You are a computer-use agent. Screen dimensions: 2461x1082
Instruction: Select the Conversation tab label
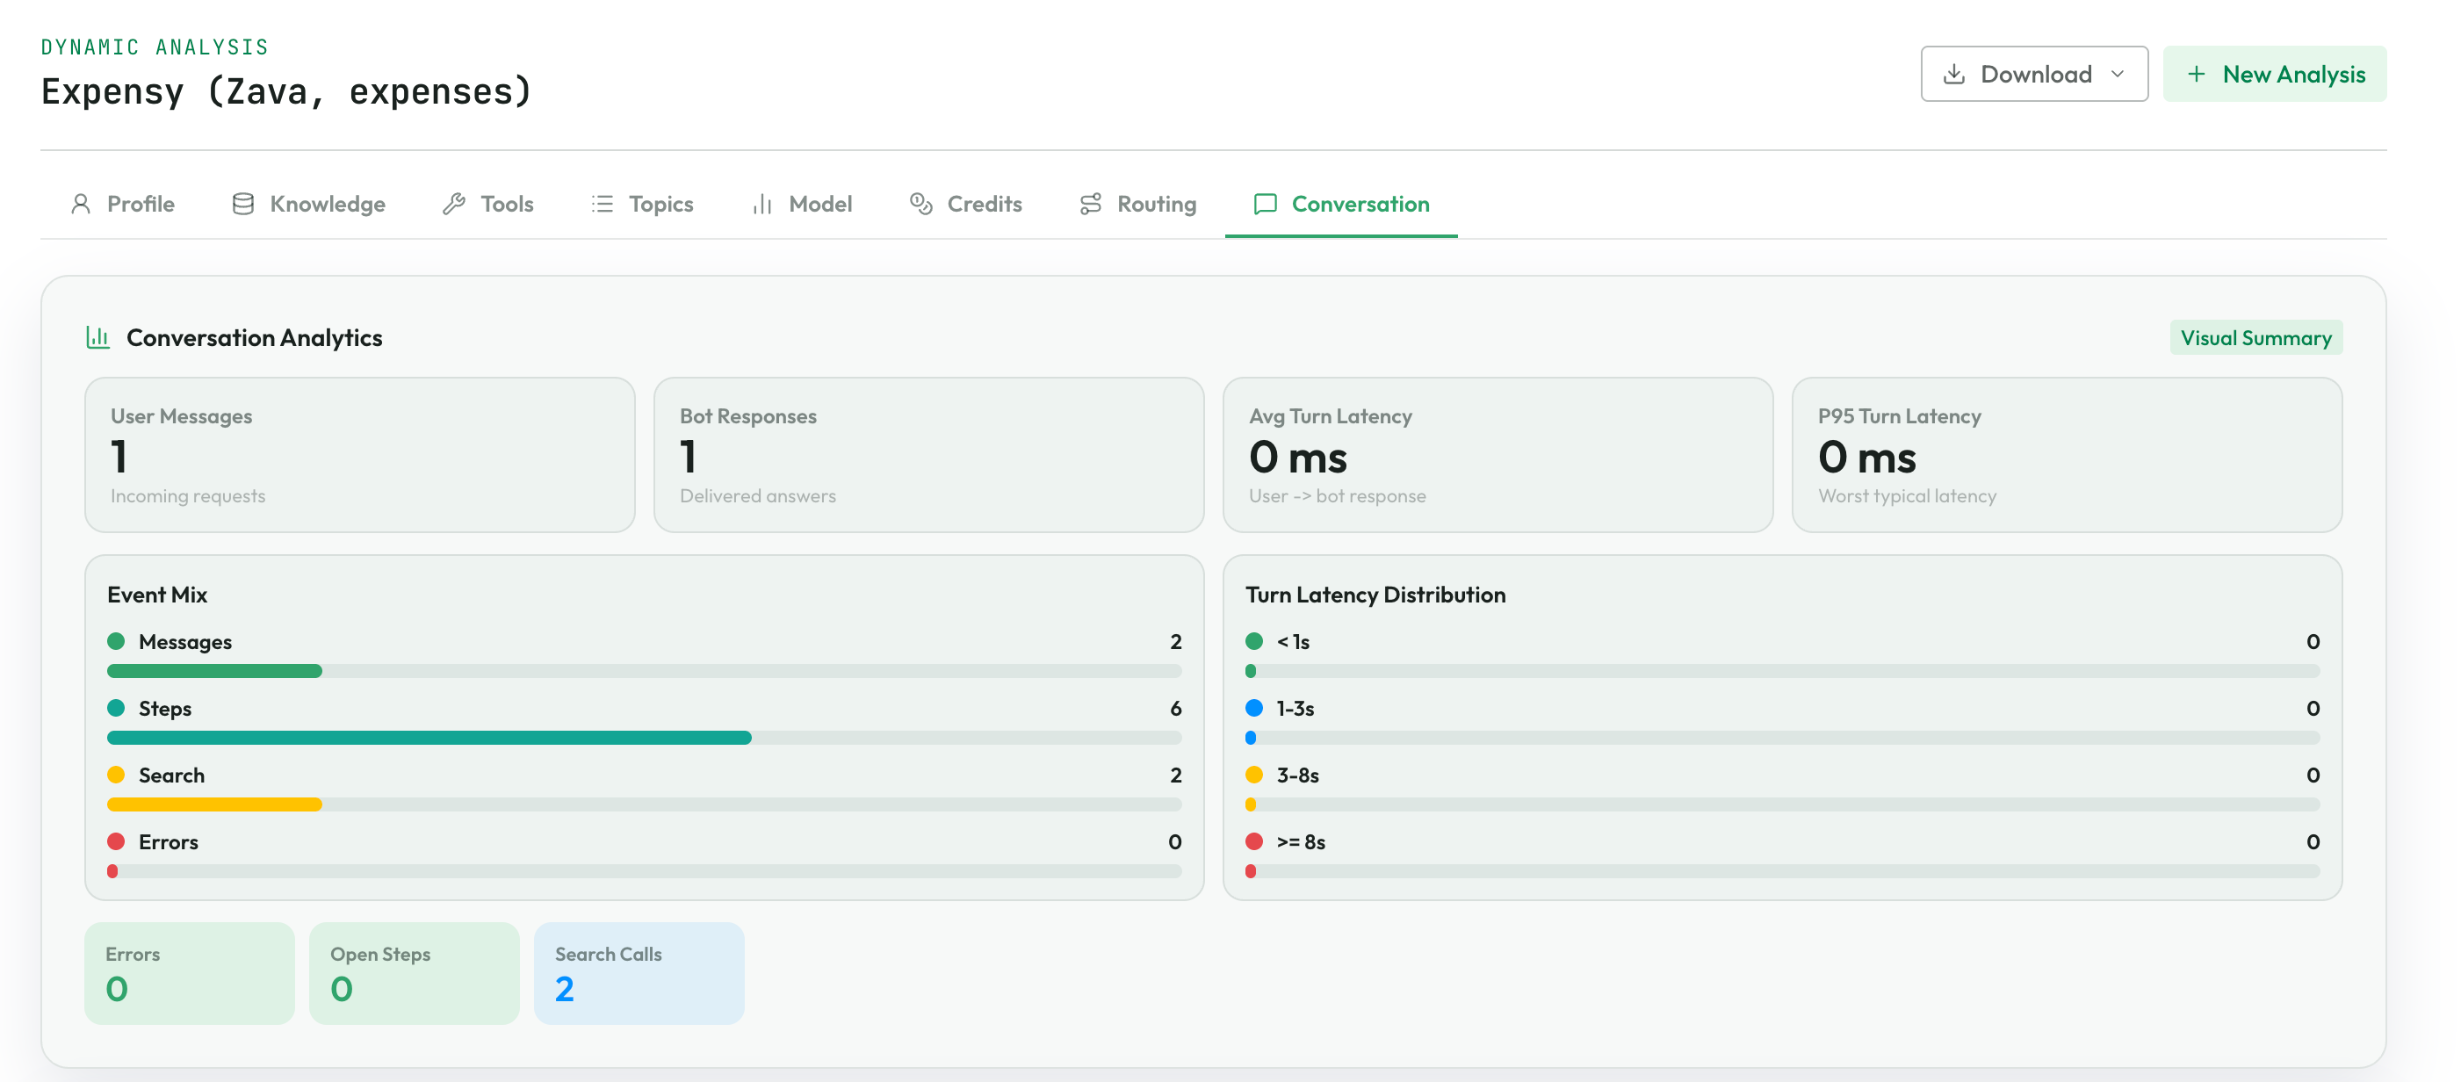pos(1360,204)
